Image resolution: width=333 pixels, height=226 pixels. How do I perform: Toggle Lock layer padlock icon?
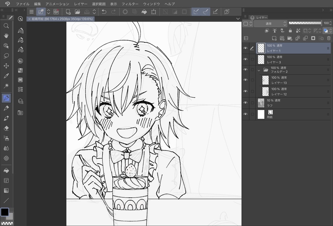click(290, 31)
